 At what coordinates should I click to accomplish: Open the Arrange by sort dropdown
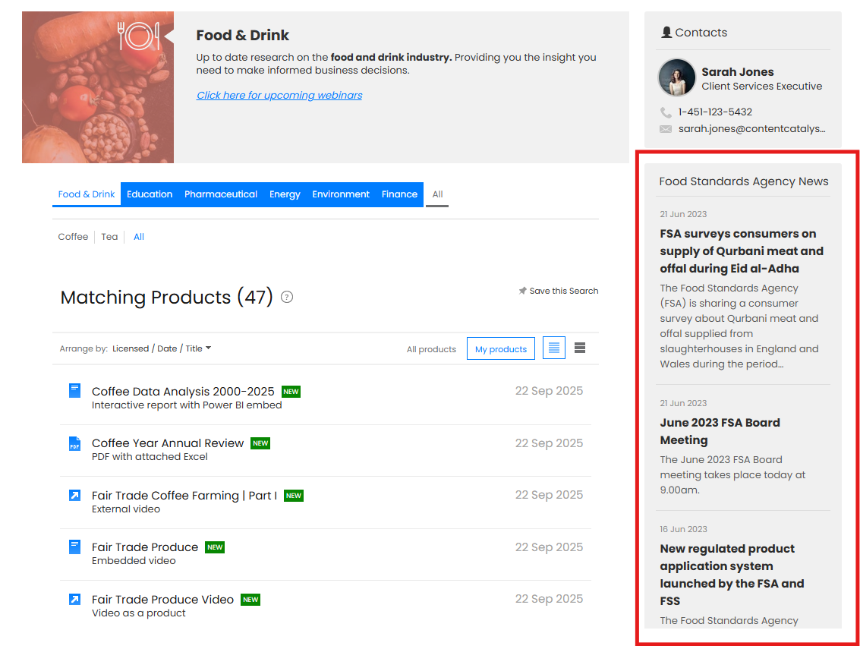click(x=162, y=348)
